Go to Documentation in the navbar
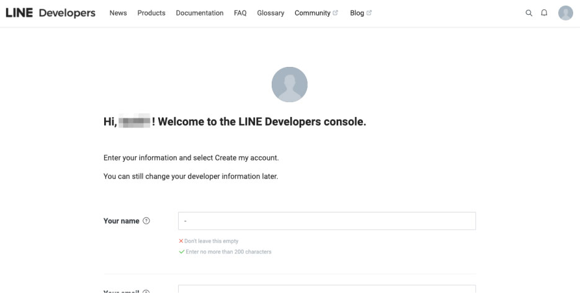Screen dimensions: 580x293 [200, 13]
